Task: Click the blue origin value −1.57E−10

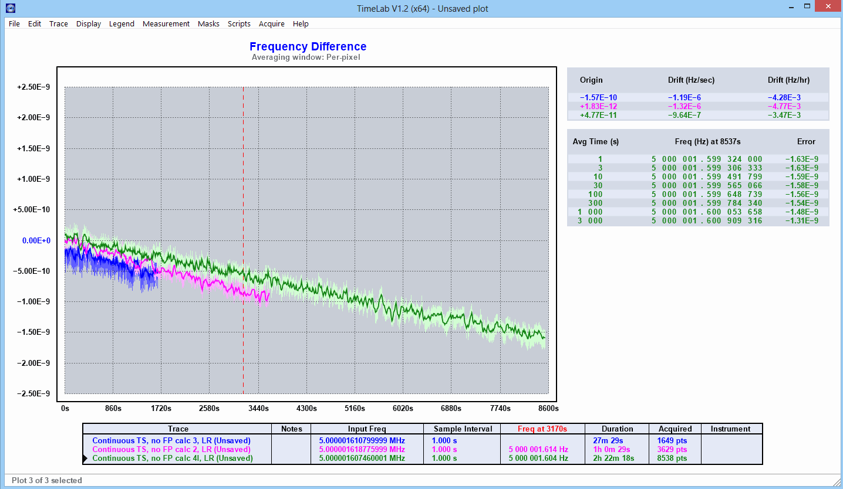Action: click(x=598, y=97)
